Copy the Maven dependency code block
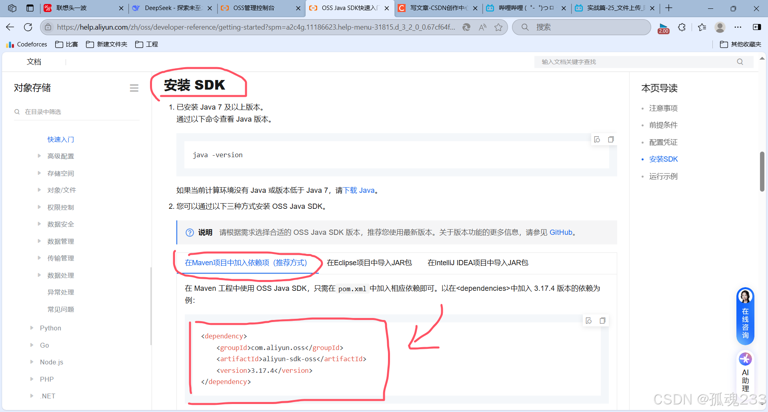Screen dimensions: 768x412 pos(602,321)
